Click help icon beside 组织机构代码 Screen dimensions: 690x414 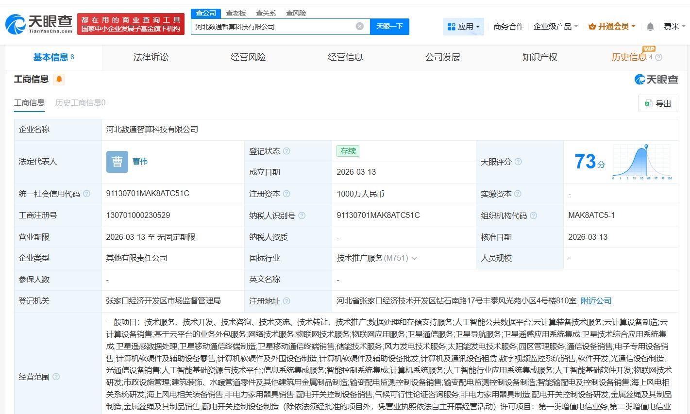click(x=533, y=215)
